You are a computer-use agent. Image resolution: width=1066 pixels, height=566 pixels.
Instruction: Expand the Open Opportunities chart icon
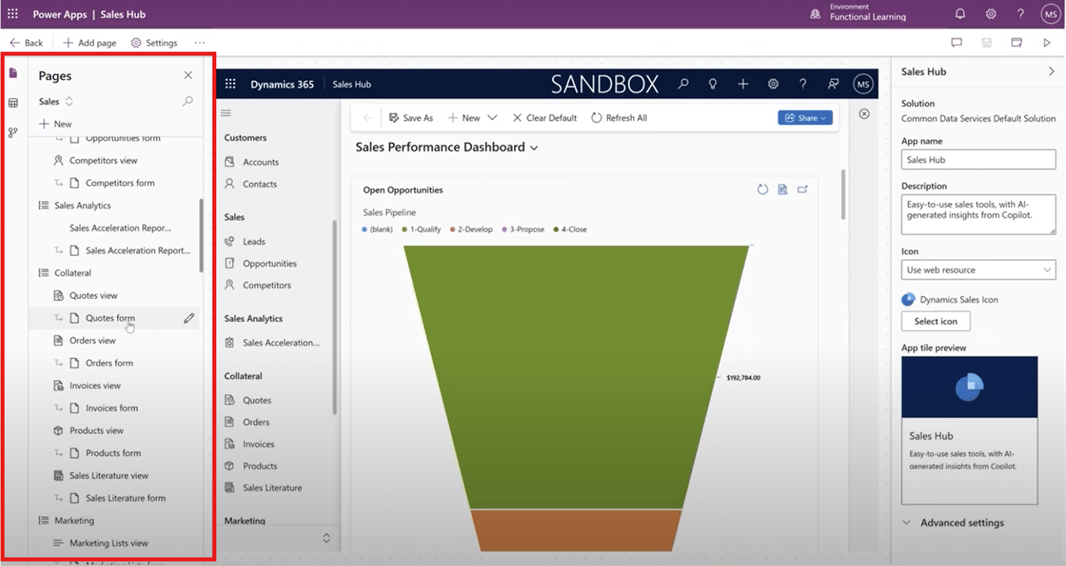(803, 189)
